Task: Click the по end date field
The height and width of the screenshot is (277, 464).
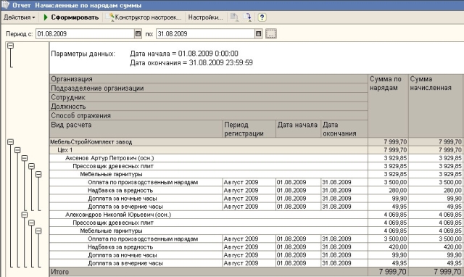Action: pyautogui.click(x=205, y=34)
